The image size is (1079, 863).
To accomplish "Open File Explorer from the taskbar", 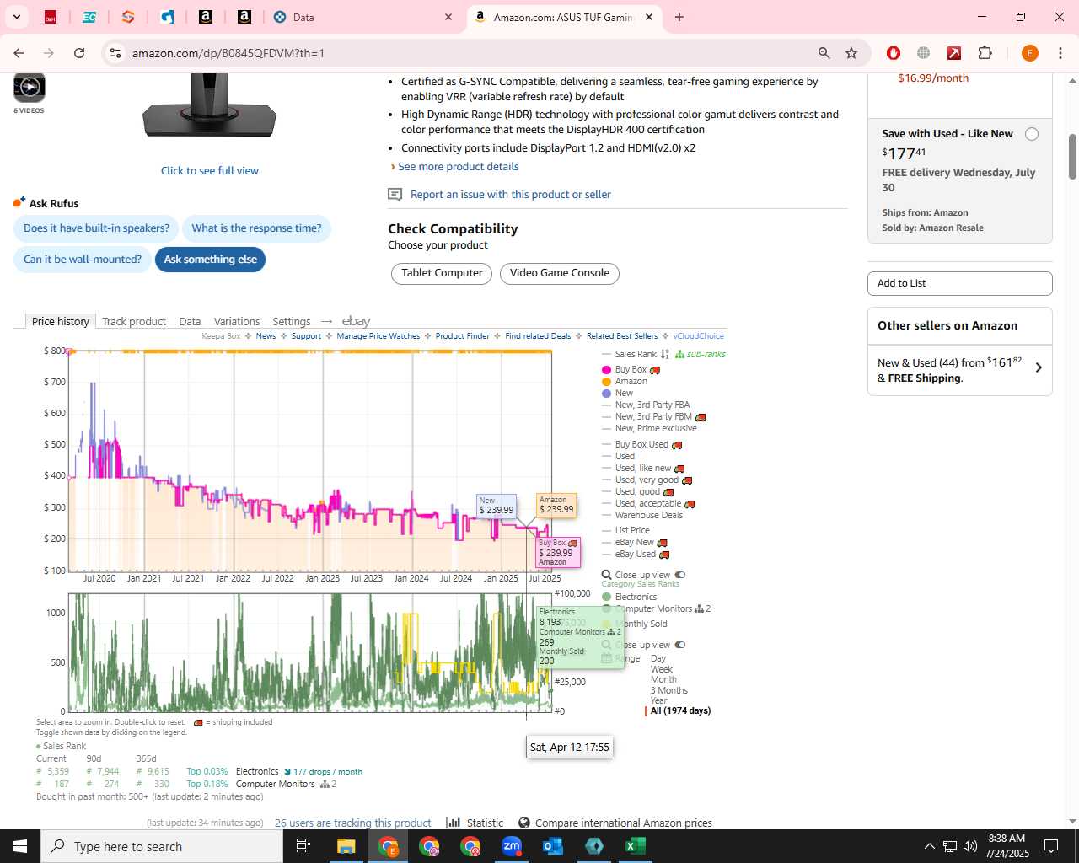I will (x=346, y=846).
